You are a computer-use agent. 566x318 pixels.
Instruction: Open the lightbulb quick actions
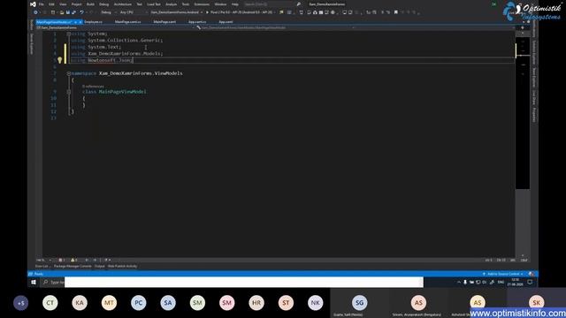click(60, 60)
